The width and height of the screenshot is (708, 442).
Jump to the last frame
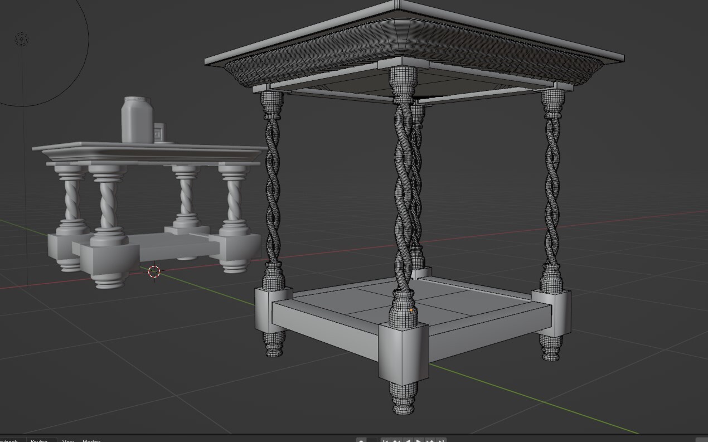440,440
